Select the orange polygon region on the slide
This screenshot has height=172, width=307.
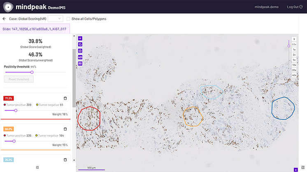pos(193,117)
